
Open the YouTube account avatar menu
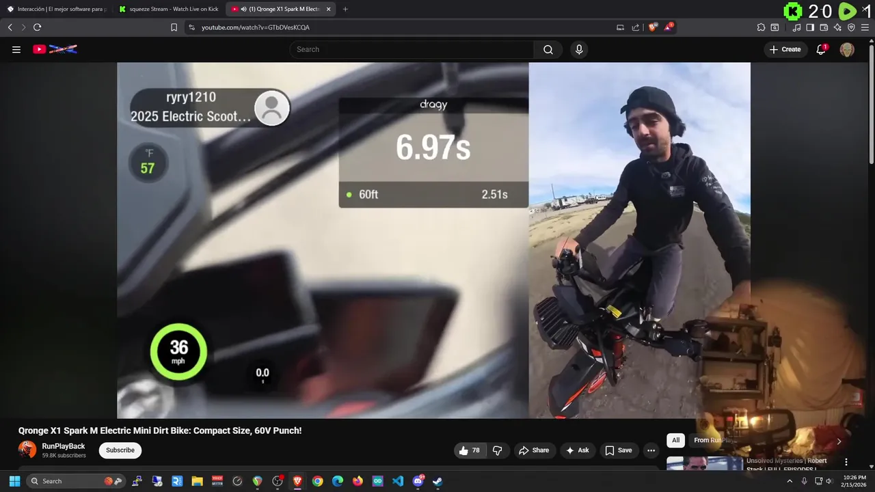click(847, 49)
